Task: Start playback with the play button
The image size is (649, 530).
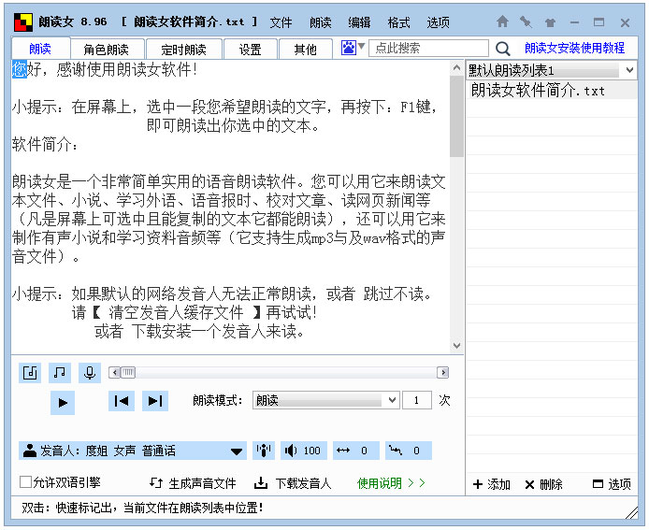Action: (63, 403)
